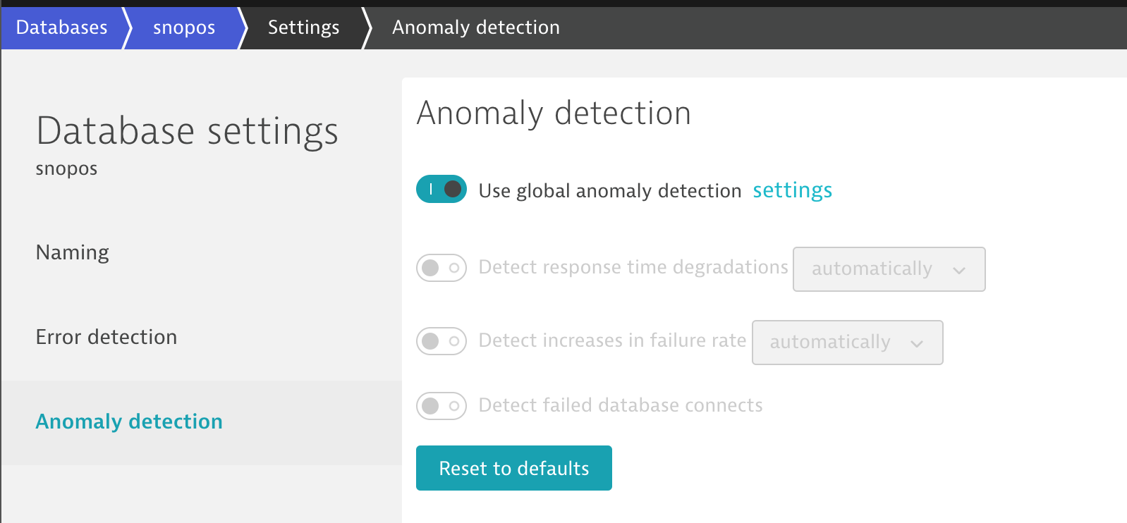This screenshot has height=523, width=1127.
Task: Click the chevron arrow beside response time degradations
Action: coord(959,270)
